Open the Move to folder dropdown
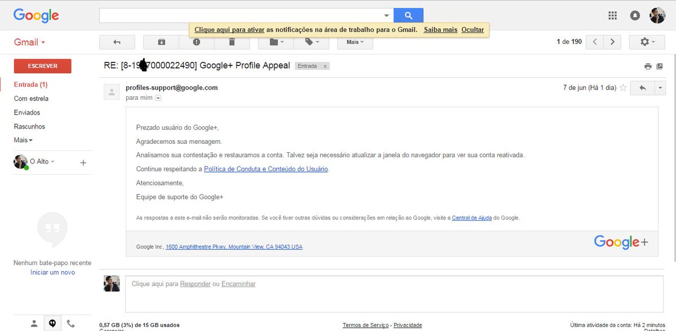Screen dimensions: 676x331 point(277,42)
